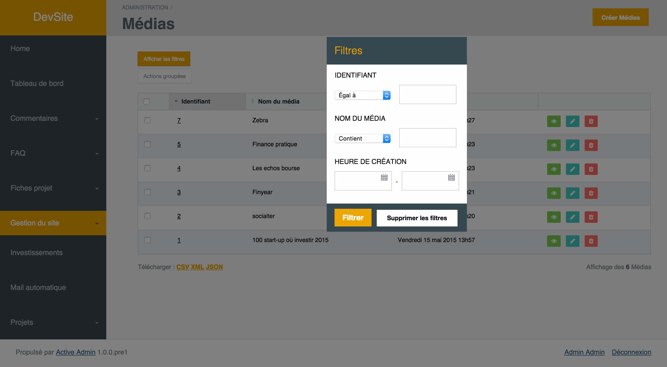Open Tableau de bord in sidebar
The image size is (667, 367).
coord(37,83)
